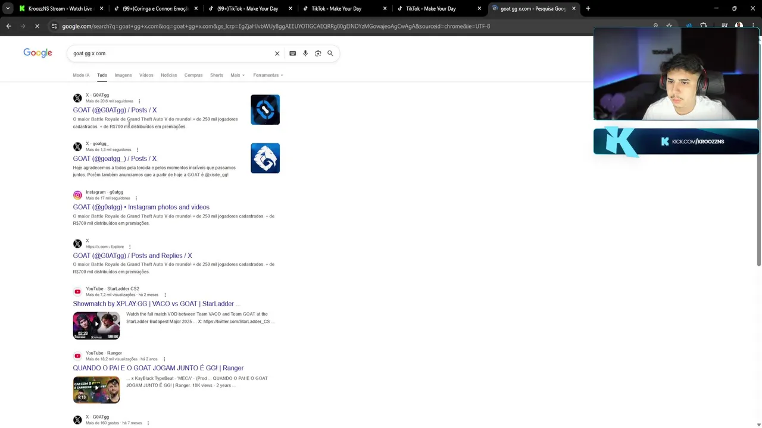Open more options for G0ATgg X result
The width and height of the screenshot is (762, 428).
coord(139,101)
